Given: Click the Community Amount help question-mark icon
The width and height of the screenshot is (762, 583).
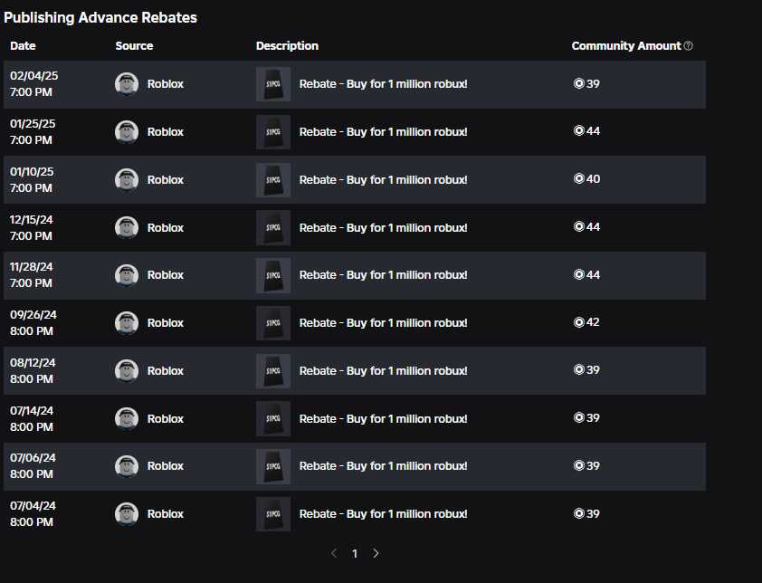Looking at the screenshot, I should pyautogui.click(x=688, y=45).
